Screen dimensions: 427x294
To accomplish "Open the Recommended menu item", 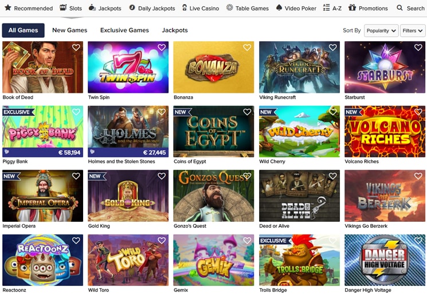I will coord(29,8).
